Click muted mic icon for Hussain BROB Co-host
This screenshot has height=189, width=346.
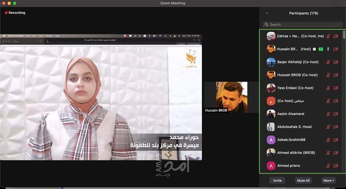(328, 75)
